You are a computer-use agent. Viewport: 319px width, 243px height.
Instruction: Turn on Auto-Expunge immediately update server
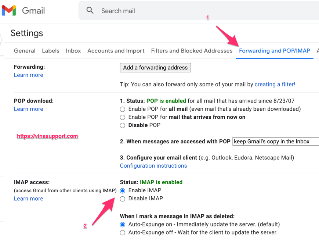point(122,224)
